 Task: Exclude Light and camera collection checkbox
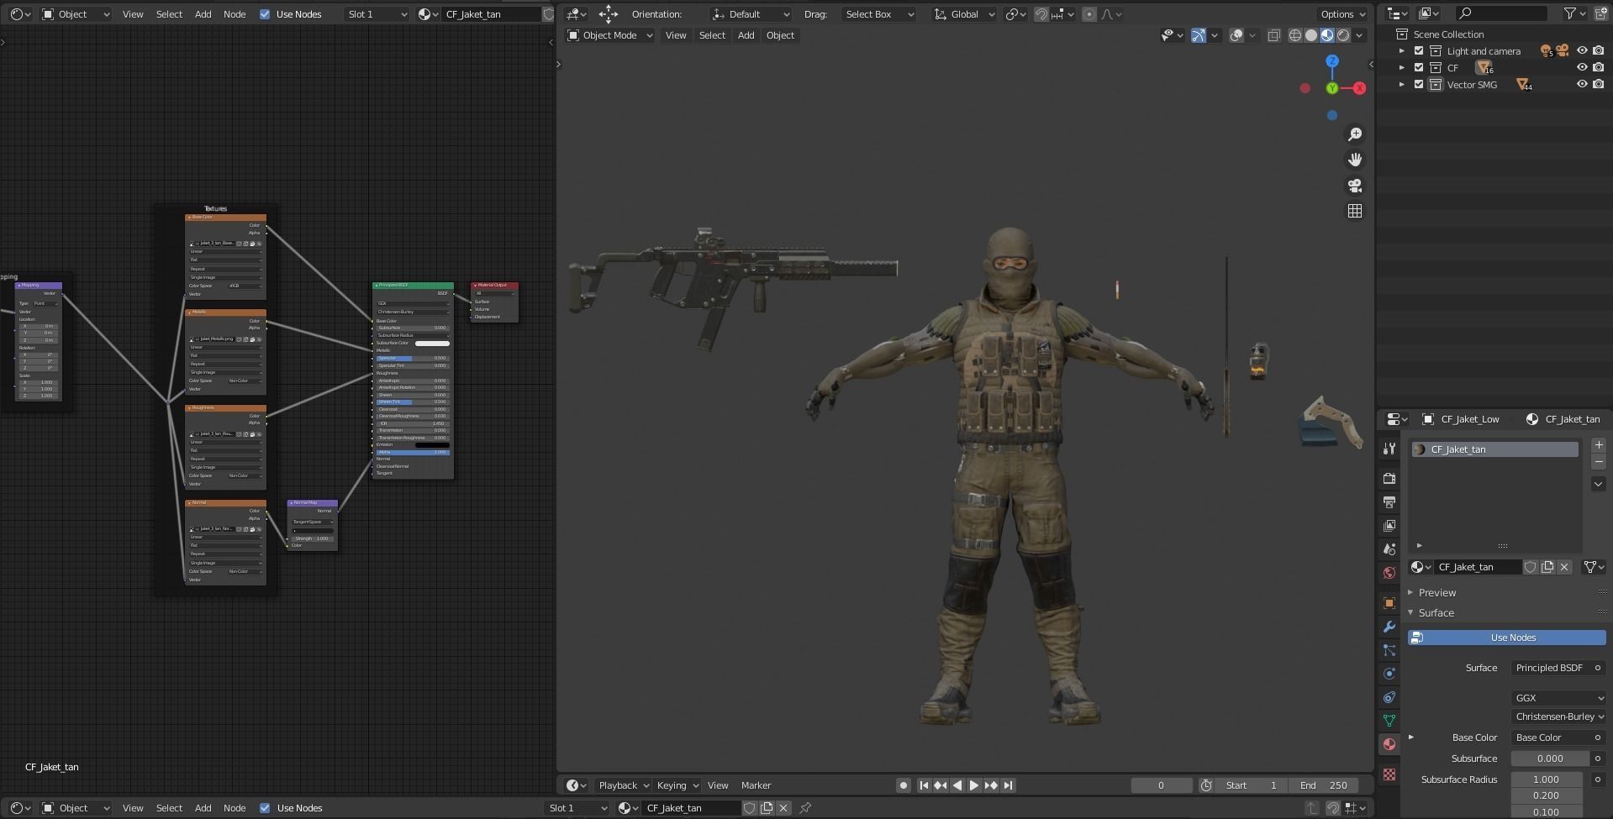click(x=1419, y=51)
